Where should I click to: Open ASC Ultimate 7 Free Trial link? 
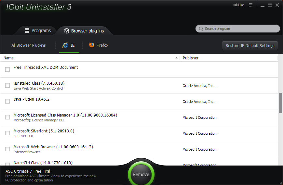[x=28, y=171]
